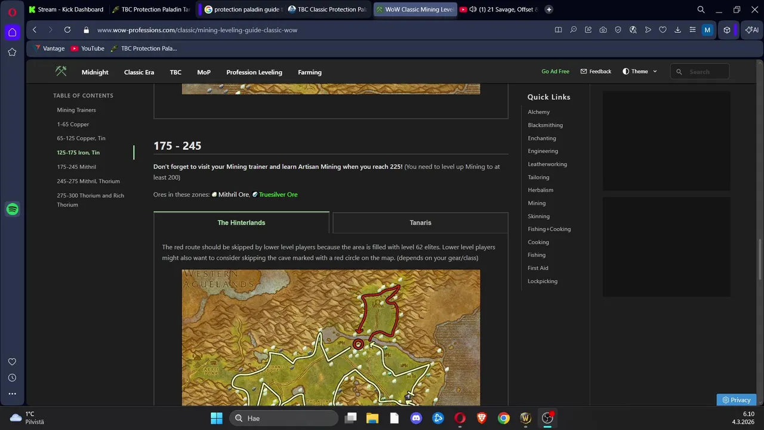Open the Opera main menu logo
764x430 pixels.
(x=12, y=12)
